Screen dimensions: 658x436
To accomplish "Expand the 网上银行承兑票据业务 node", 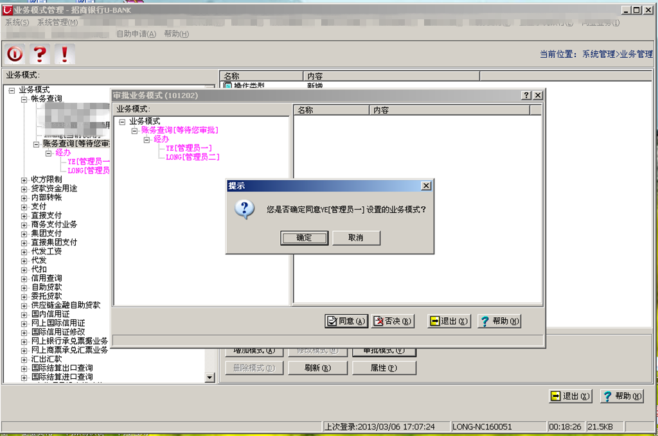I will 24,342.
